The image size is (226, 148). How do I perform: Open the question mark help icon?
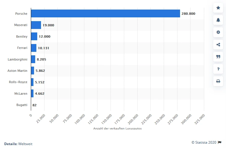pos(218,69)
